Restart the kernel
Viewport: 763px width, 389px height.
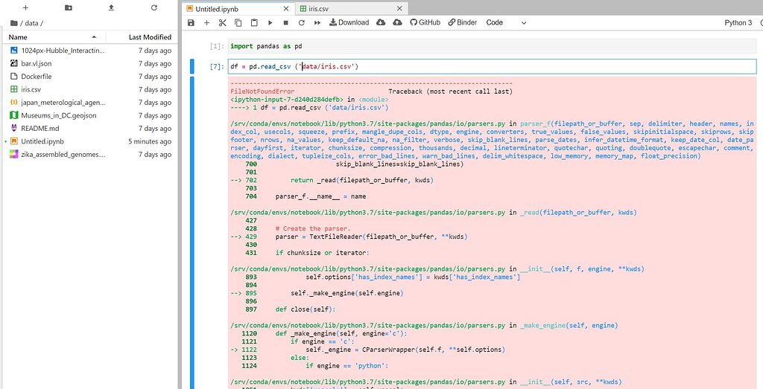click(301, 23)
